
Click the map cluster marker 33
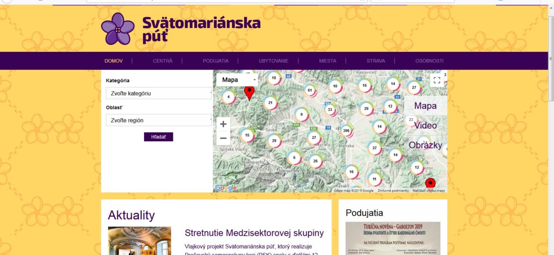click(330, 110)
